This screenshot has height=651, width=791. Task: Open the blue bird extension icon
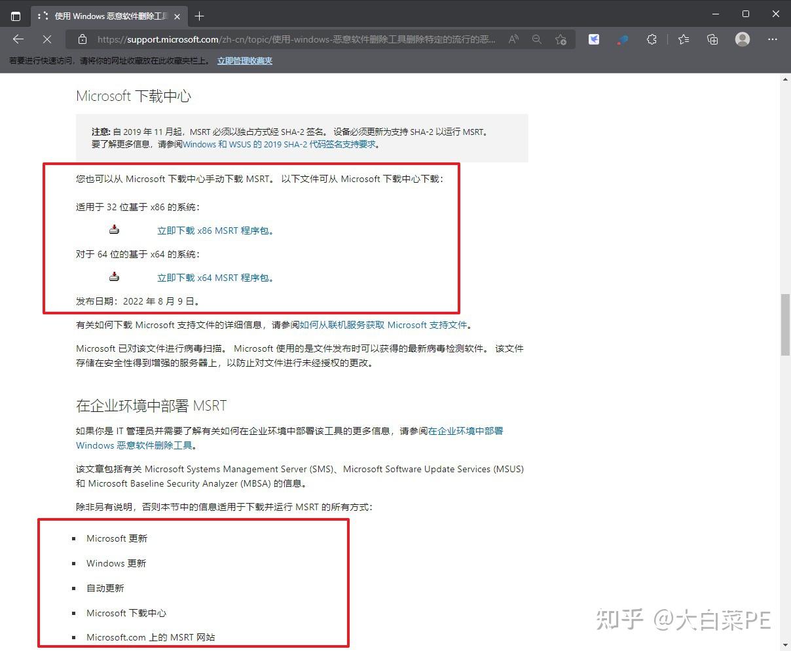tap(594, 39)
